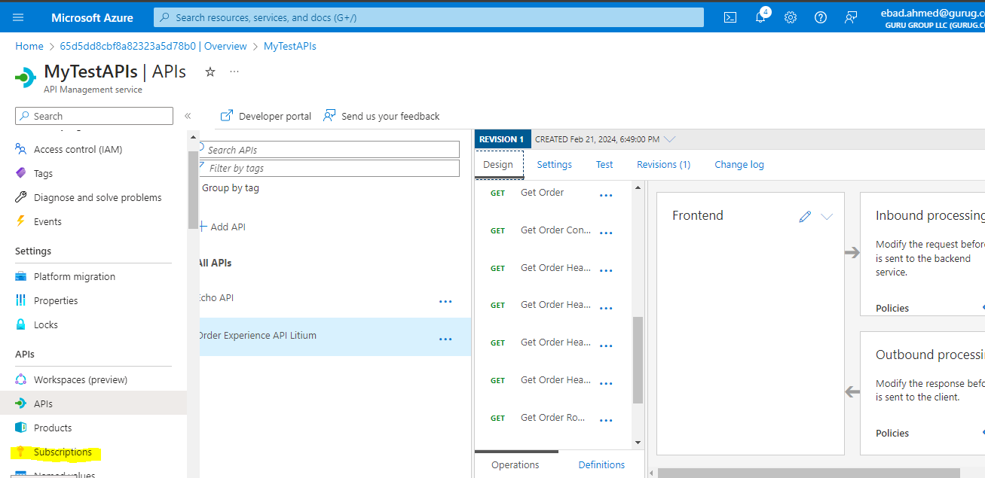Open Subscriptions in the sidebar
This screenshot has width=985, height=478.
click(x=63, y=452)
